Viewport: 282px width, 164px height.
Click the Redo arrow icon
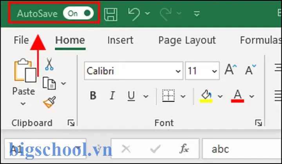[x=166, y=14]
